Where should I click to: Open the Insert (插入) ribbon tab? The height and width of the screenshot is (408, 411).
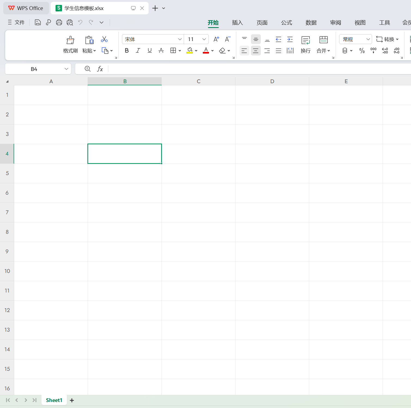tap(237, 23)
